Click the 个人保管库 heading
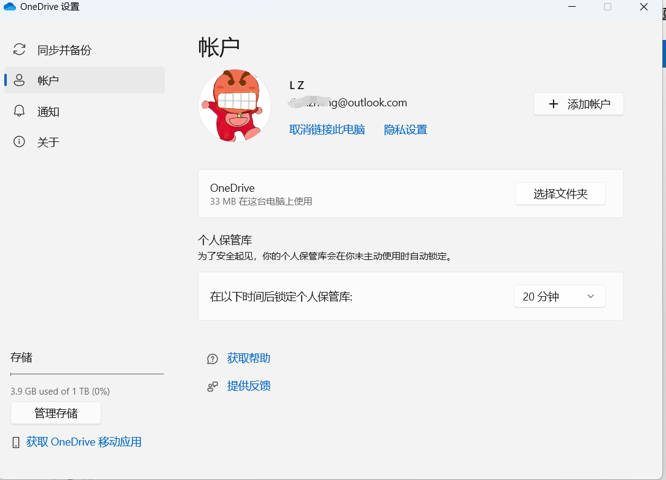Screen dimensions: 666x480 (225, 240)
